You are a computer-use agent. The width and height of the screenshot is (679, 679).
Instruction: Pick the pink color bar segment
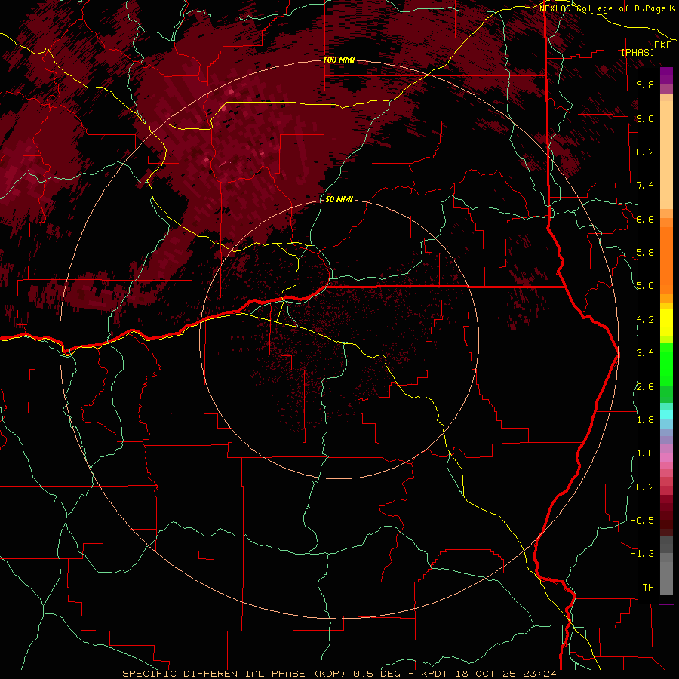coord(666,457)
